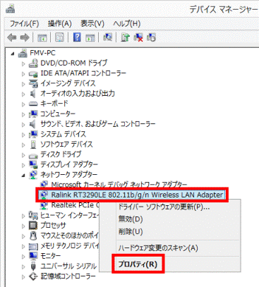This screenshot has width=259, height=287.
Task: Collapse the ネットワーク アダプター node
Action: (23, 176)
